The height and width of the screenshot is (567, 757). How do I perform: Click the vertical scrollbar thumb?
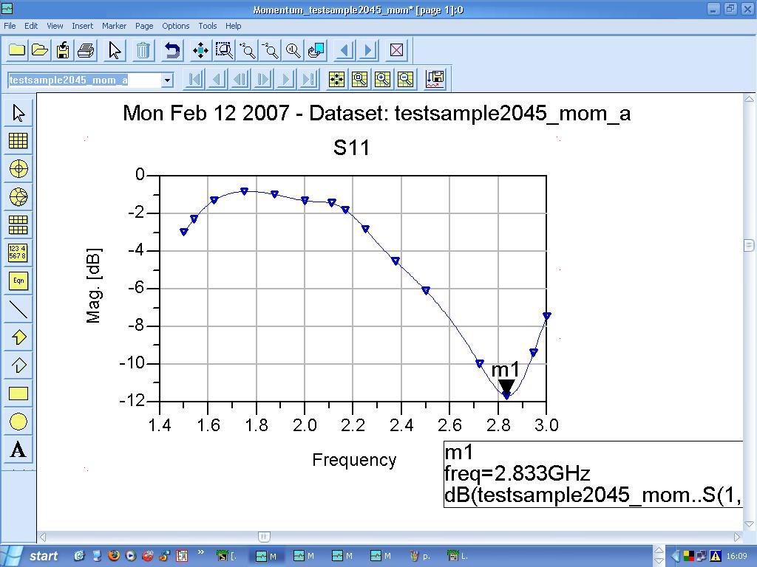pos(749,245)
